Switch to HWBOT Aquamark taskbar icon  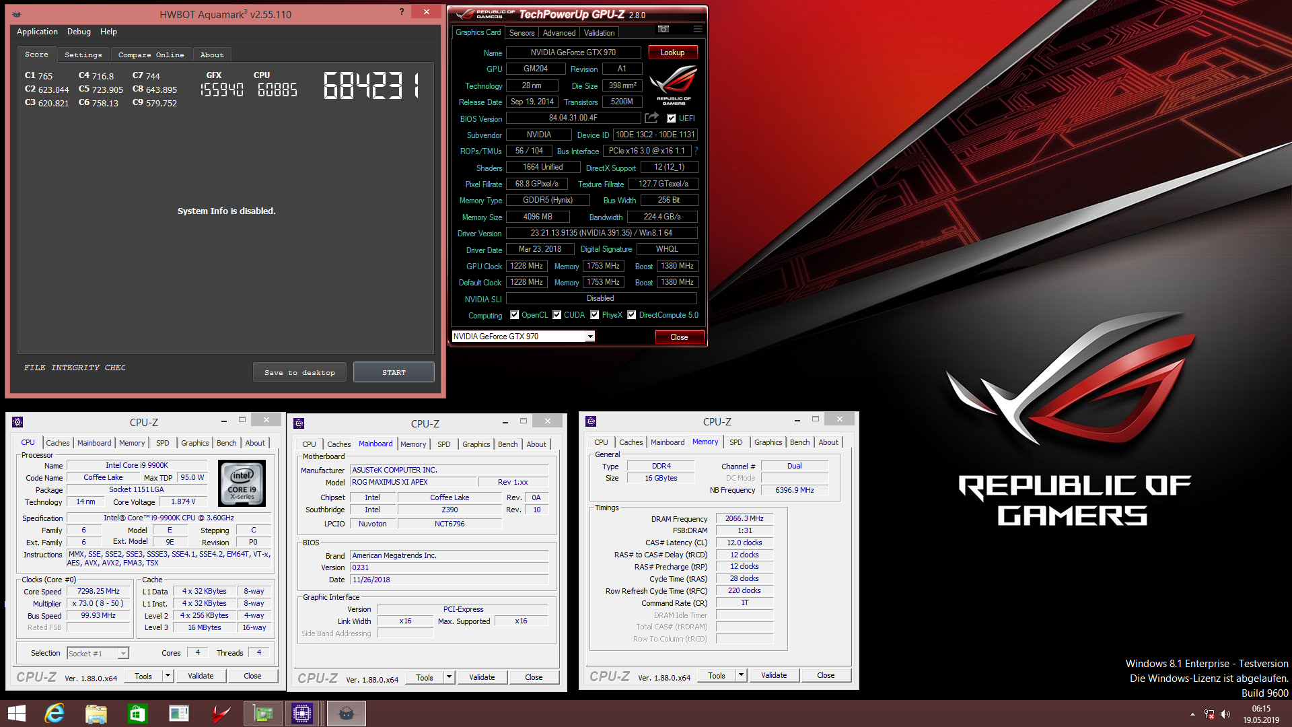347,714
